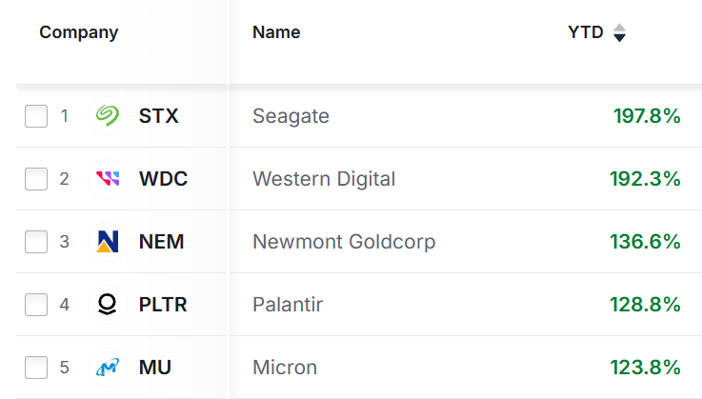Click Seagate's 197.8% YTD value

pos(647,116)
